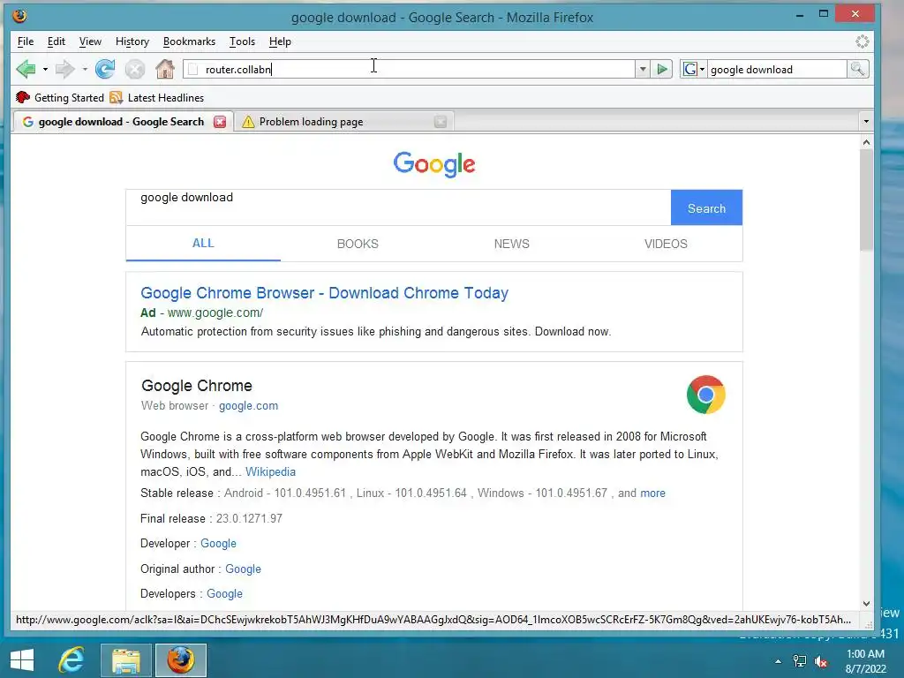904x678 pixels.
Task: Click the green Go arrow button
Action: tap(662, 69)
